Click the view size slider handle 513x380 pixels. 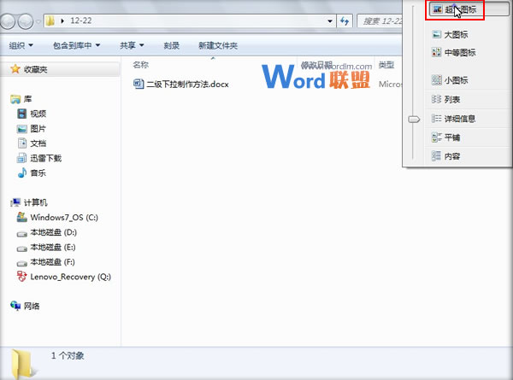414,120
